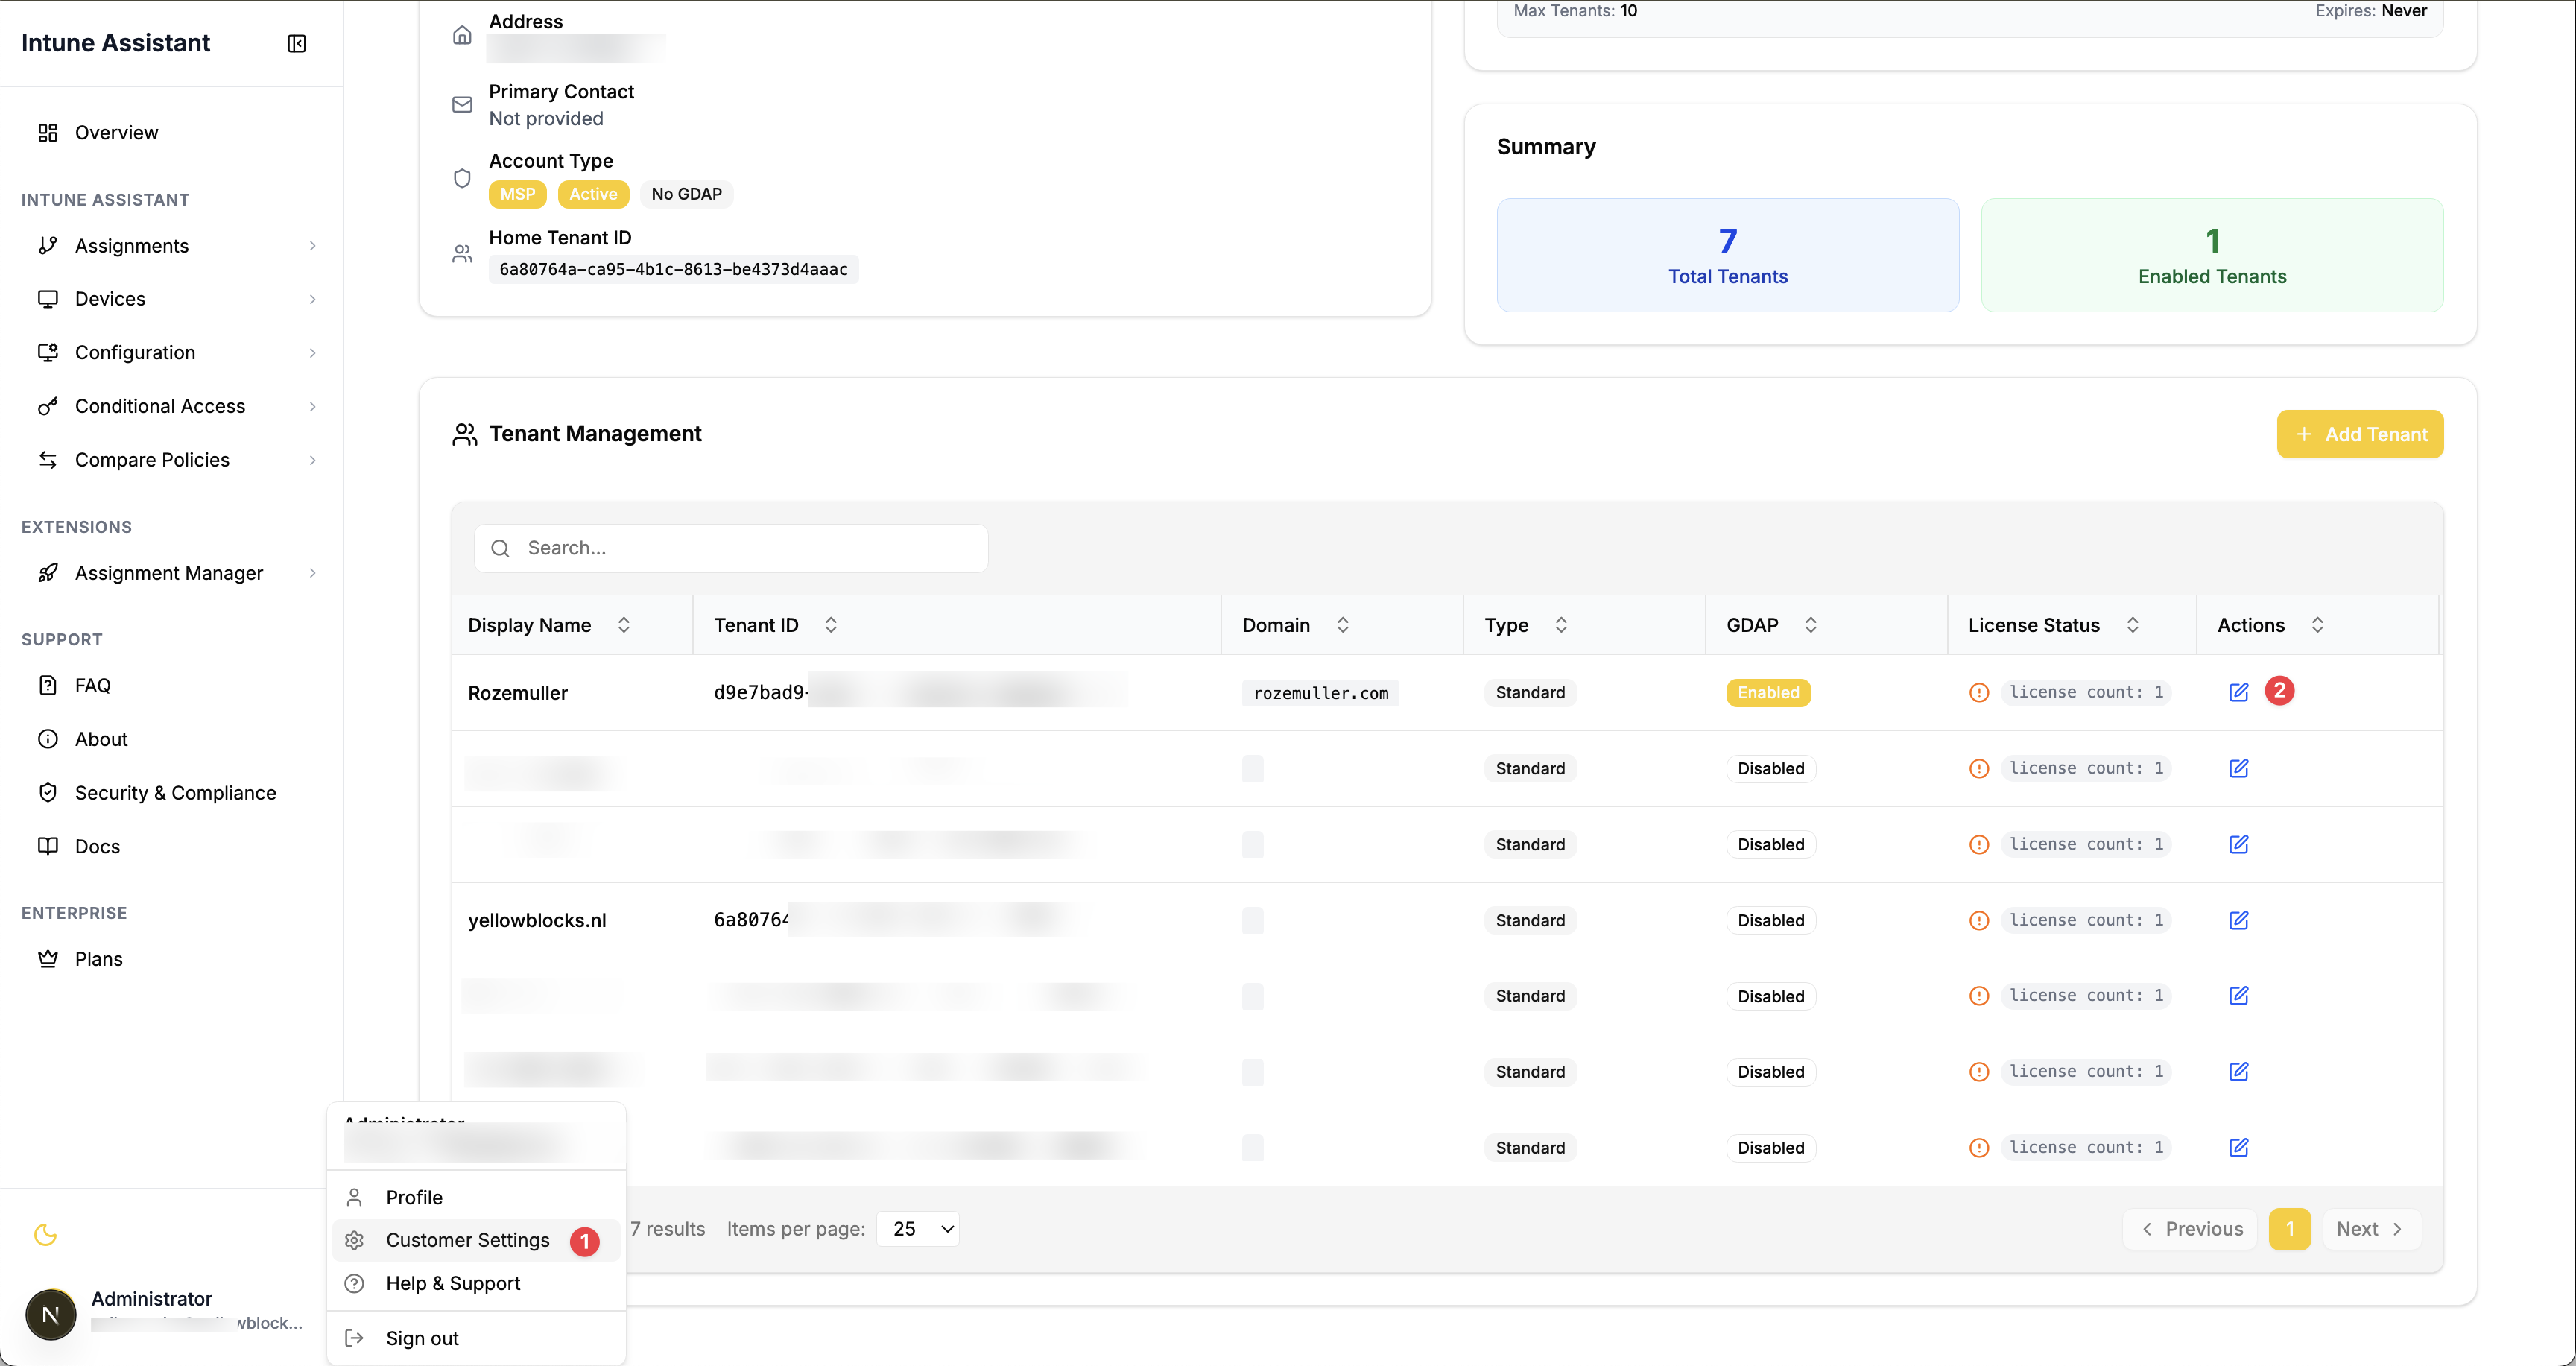Select the Plans crown icon
The width and height of the screenshot is (2576, 1366).
49,958
